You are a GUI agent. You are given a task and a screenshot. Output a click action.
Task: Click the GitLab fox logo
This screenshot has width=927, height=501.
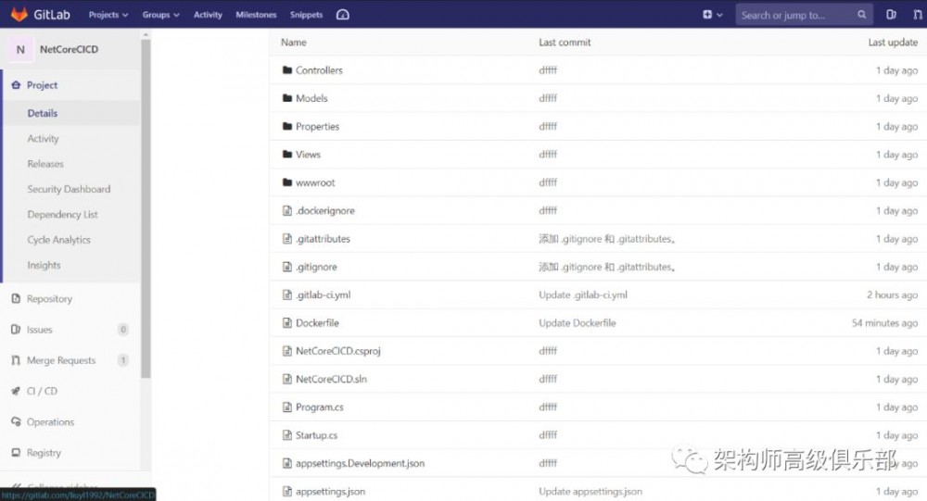click(x=19, y=14)
